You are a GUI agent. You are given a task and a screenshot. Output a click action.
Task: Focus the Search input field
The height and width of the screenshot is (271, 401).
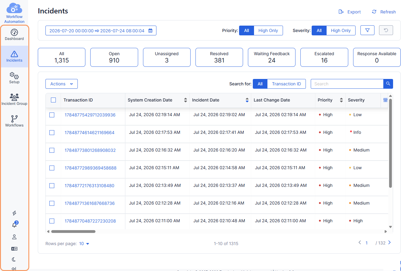click(347, 84)
